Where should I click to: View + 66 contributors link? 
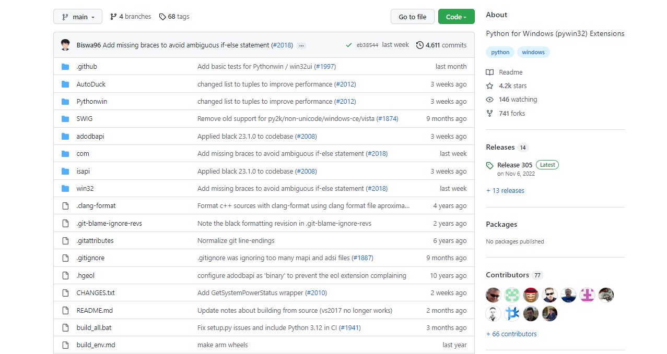click(511, 334)
